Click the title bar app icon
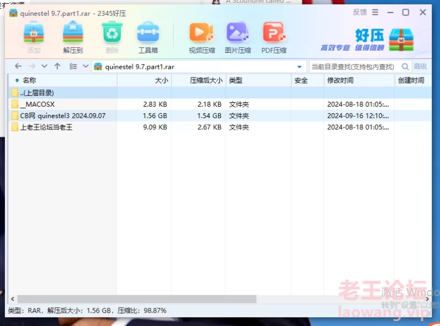This screenshot has width=440, height=326. pyautogui.click(x=13, y=13)
